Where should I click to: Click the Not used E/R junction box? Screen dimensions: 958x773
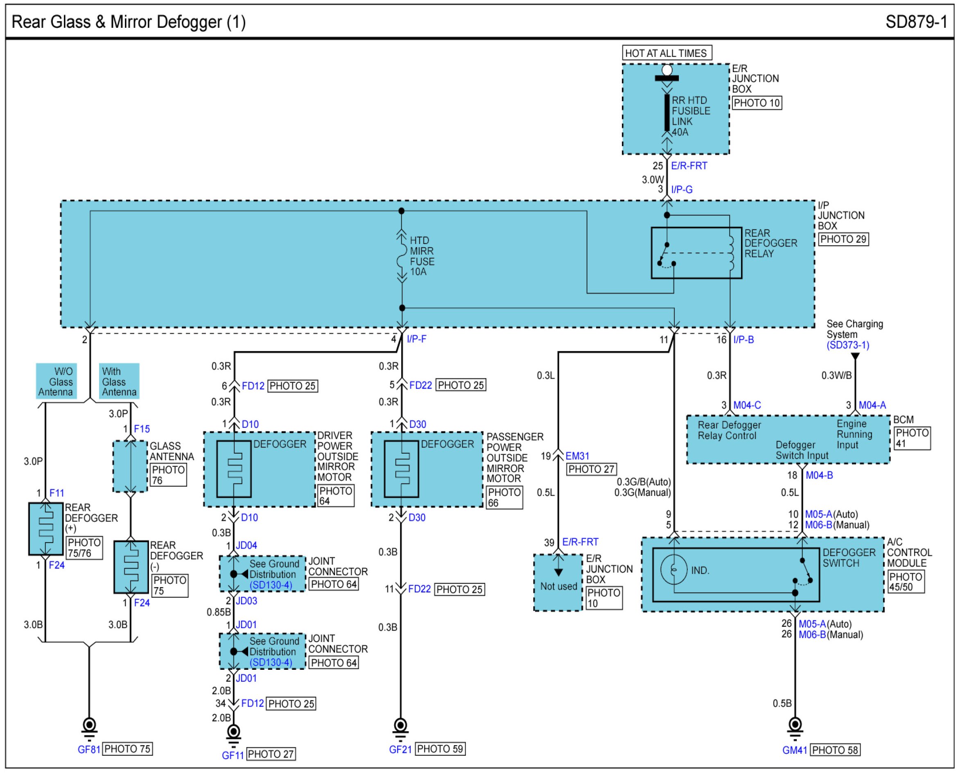(558, 583)
